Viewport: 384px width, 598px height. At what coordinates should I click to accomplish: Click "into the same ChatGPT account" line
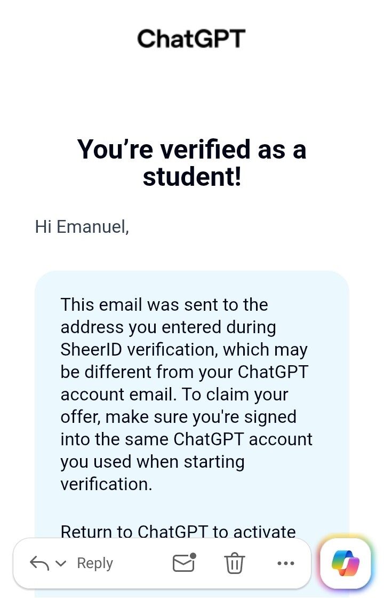(x=186, y=439)
